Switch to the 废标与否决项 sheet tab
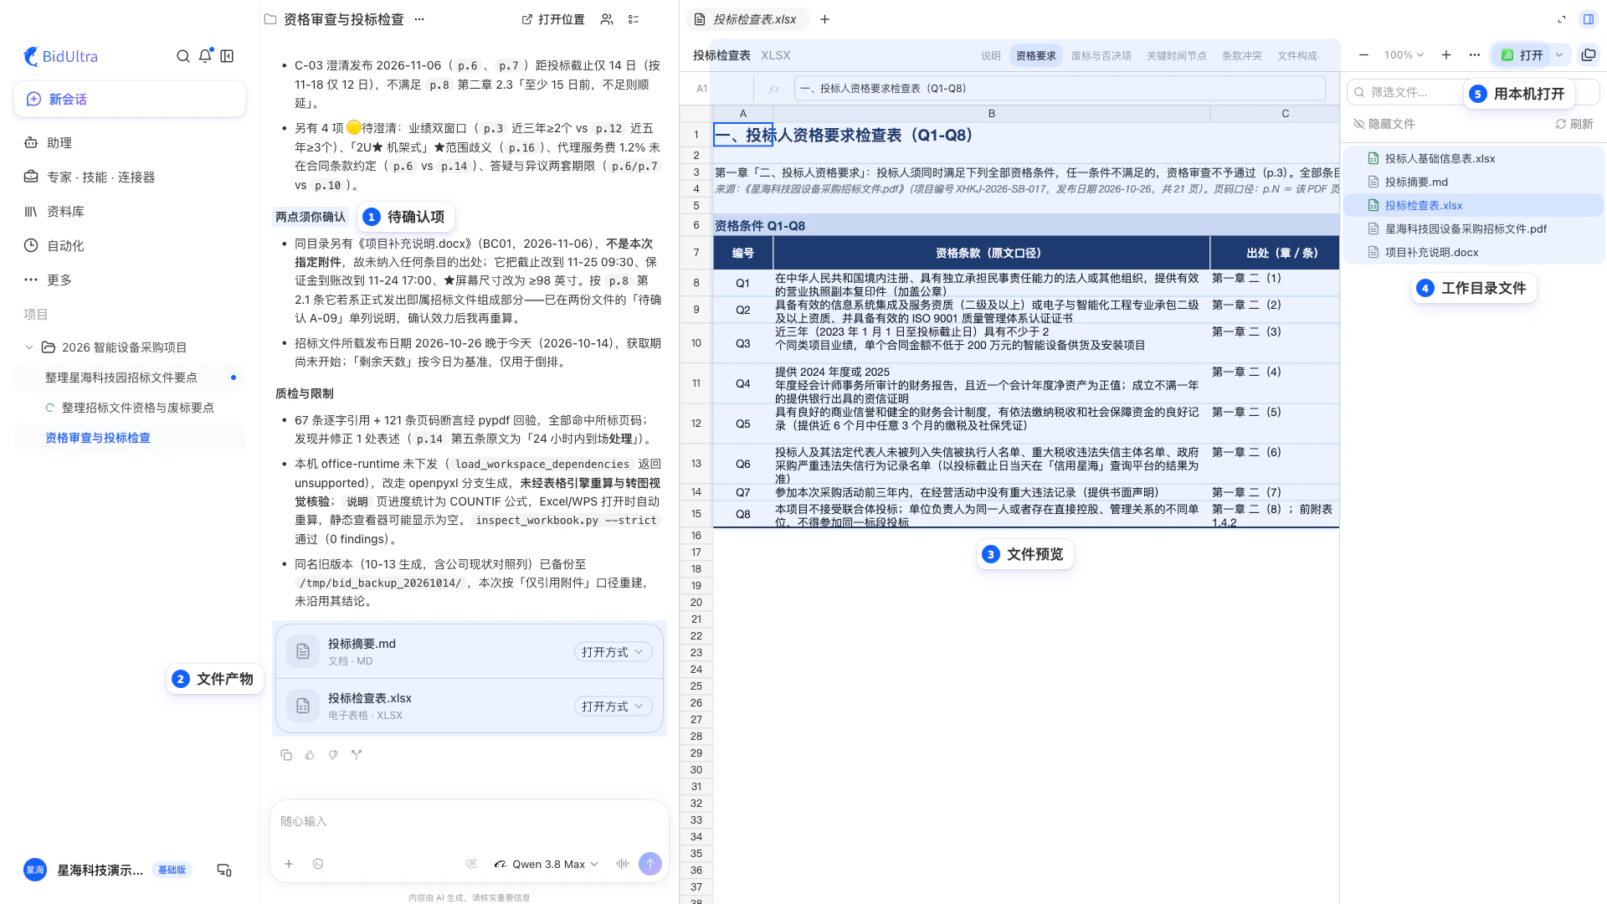Screen dimensions: 1607x904 click(x=1101, y=56)
